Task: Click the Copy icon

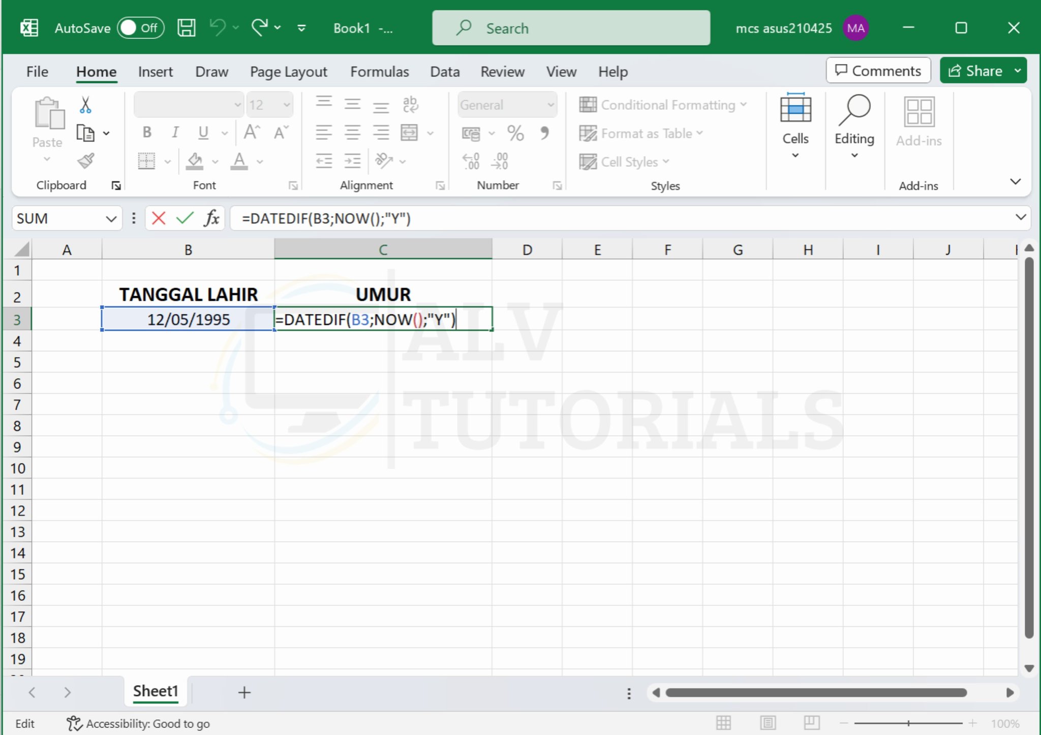Action: coord(85,133)
